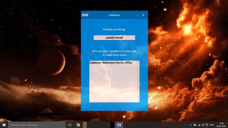Open the network tray icon
This screenshot has width=228, height=128.
[x=199, y=125]
